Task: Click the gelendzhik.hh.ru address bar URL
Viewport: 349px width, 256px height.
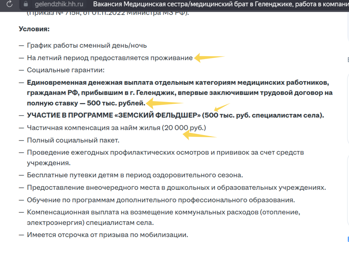Action: pyautogui.click(x=59, y=4)
